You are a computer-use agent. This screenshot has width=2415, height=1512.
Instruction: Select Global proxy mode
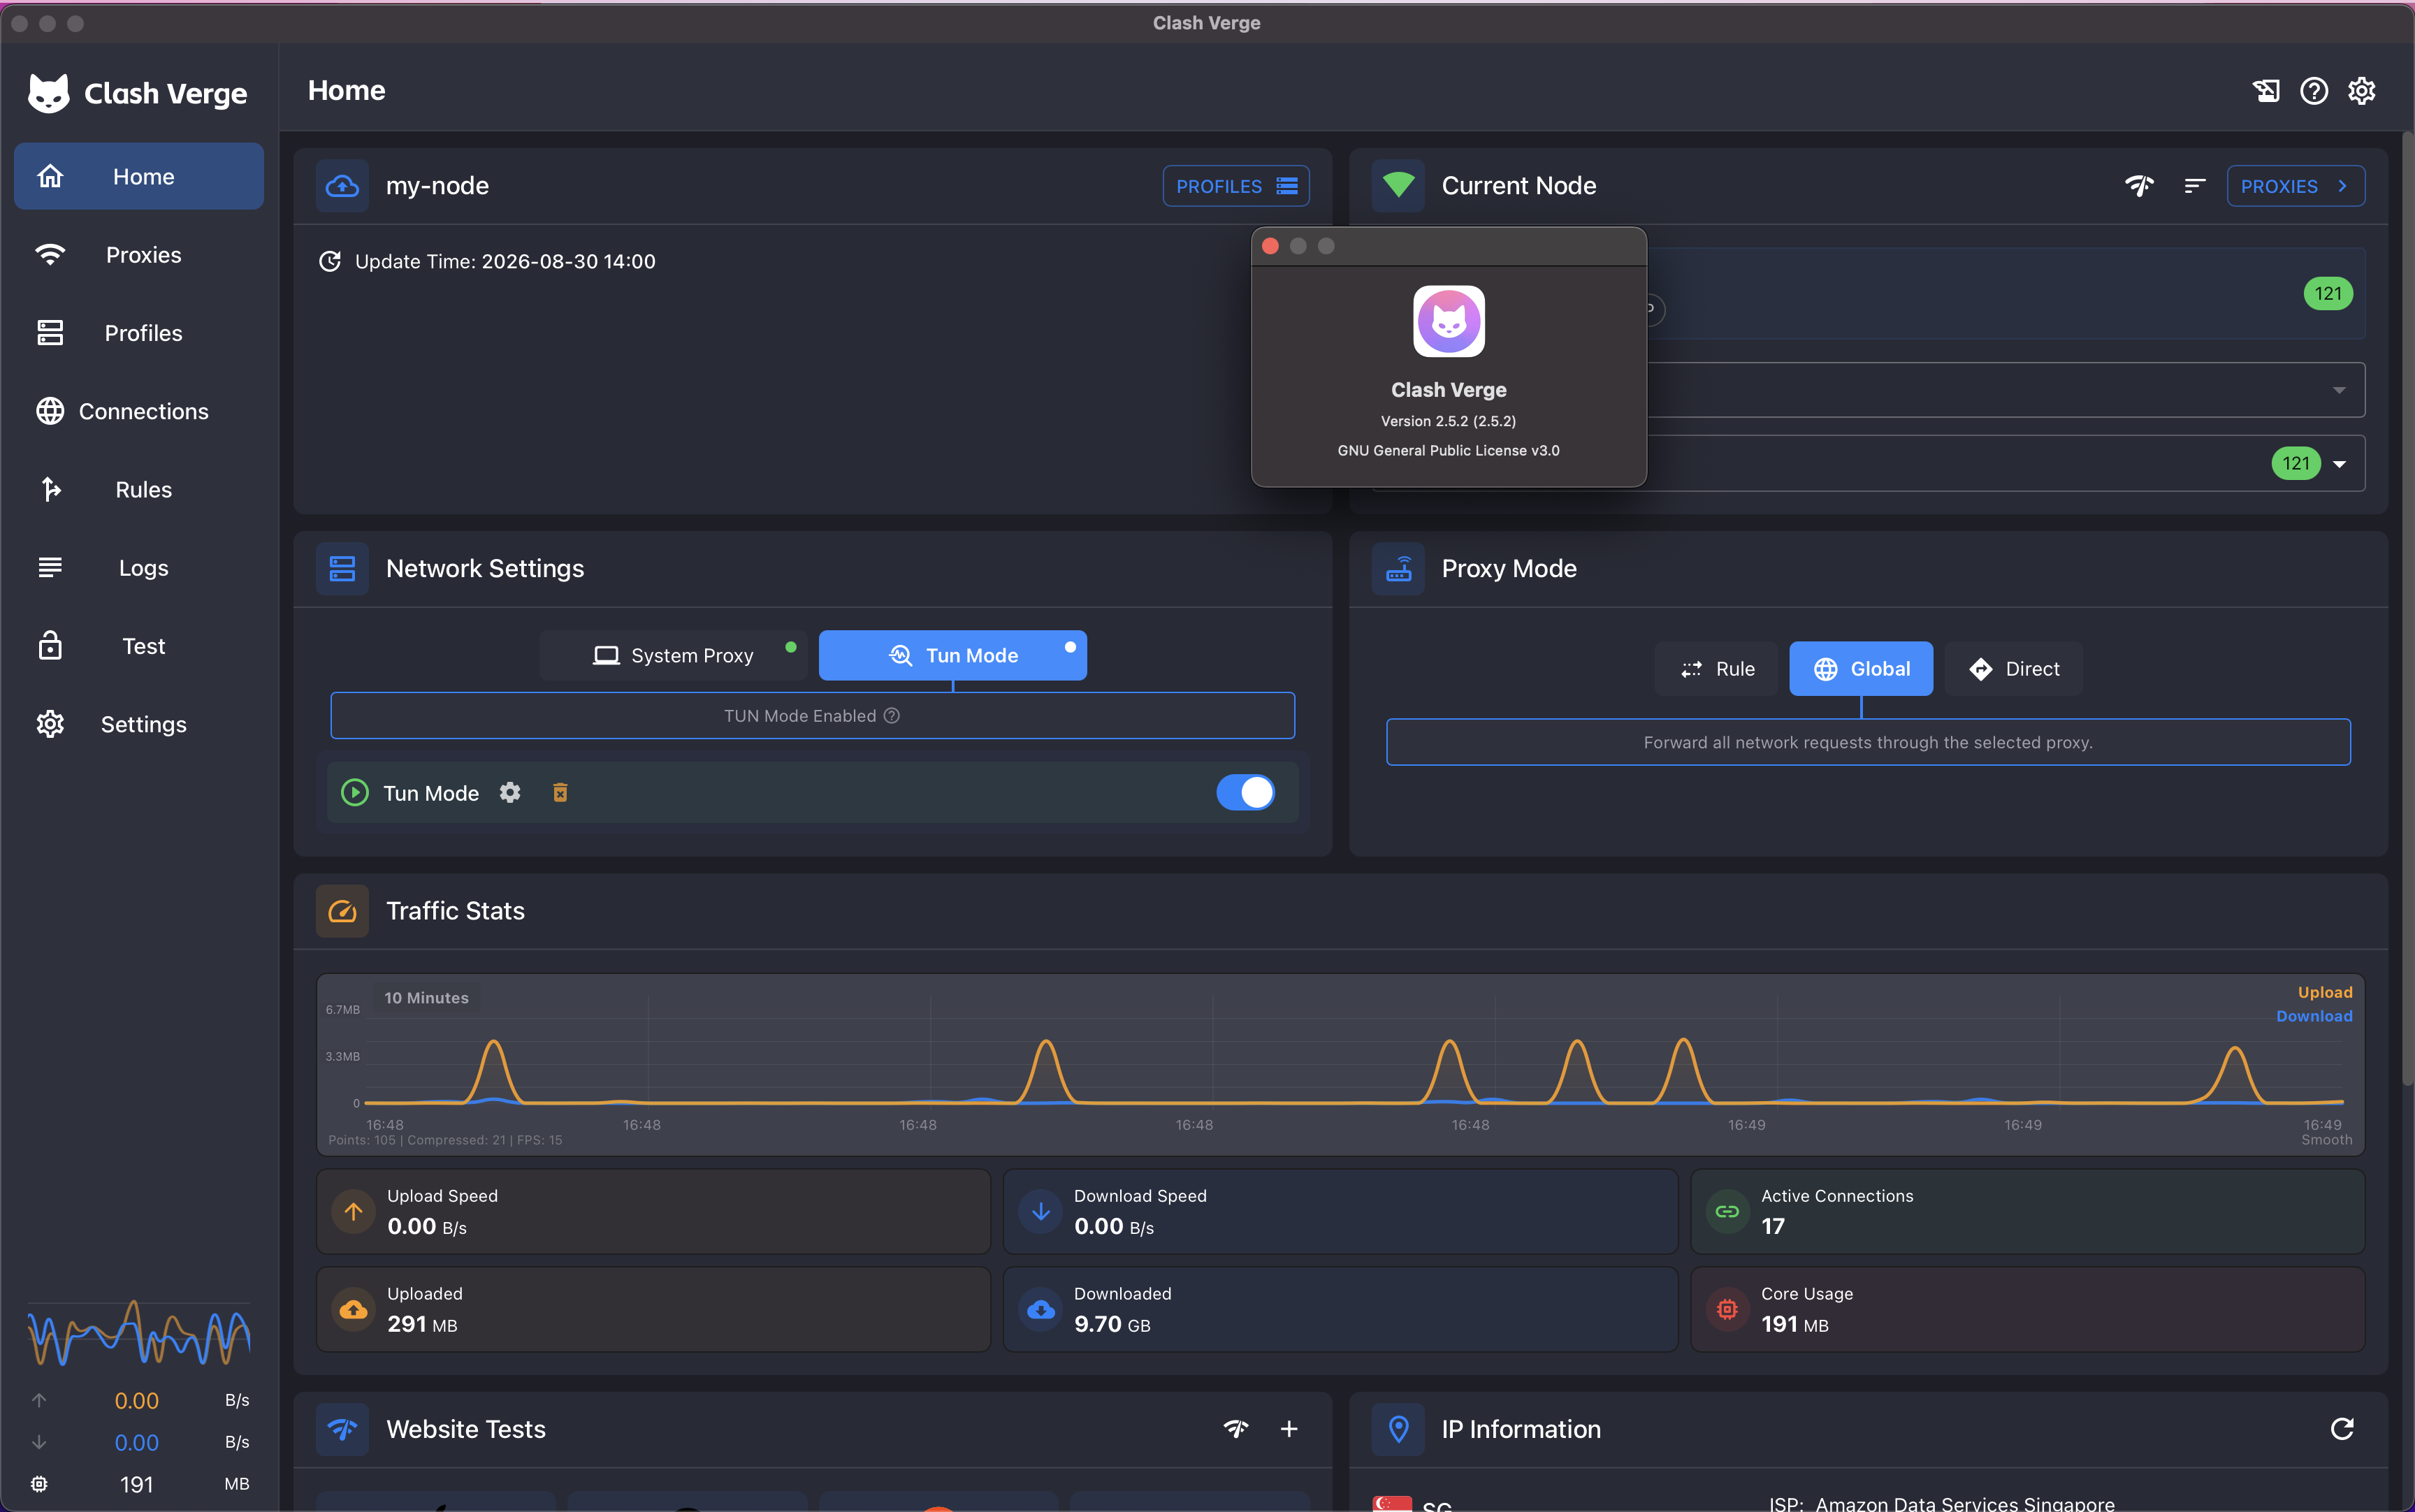1861,669
